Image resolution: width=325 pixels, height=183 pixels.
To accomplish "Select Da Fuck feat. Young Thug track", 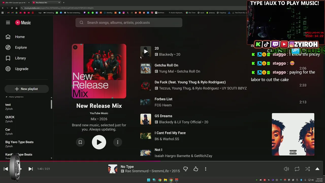I will pos(190,82).
